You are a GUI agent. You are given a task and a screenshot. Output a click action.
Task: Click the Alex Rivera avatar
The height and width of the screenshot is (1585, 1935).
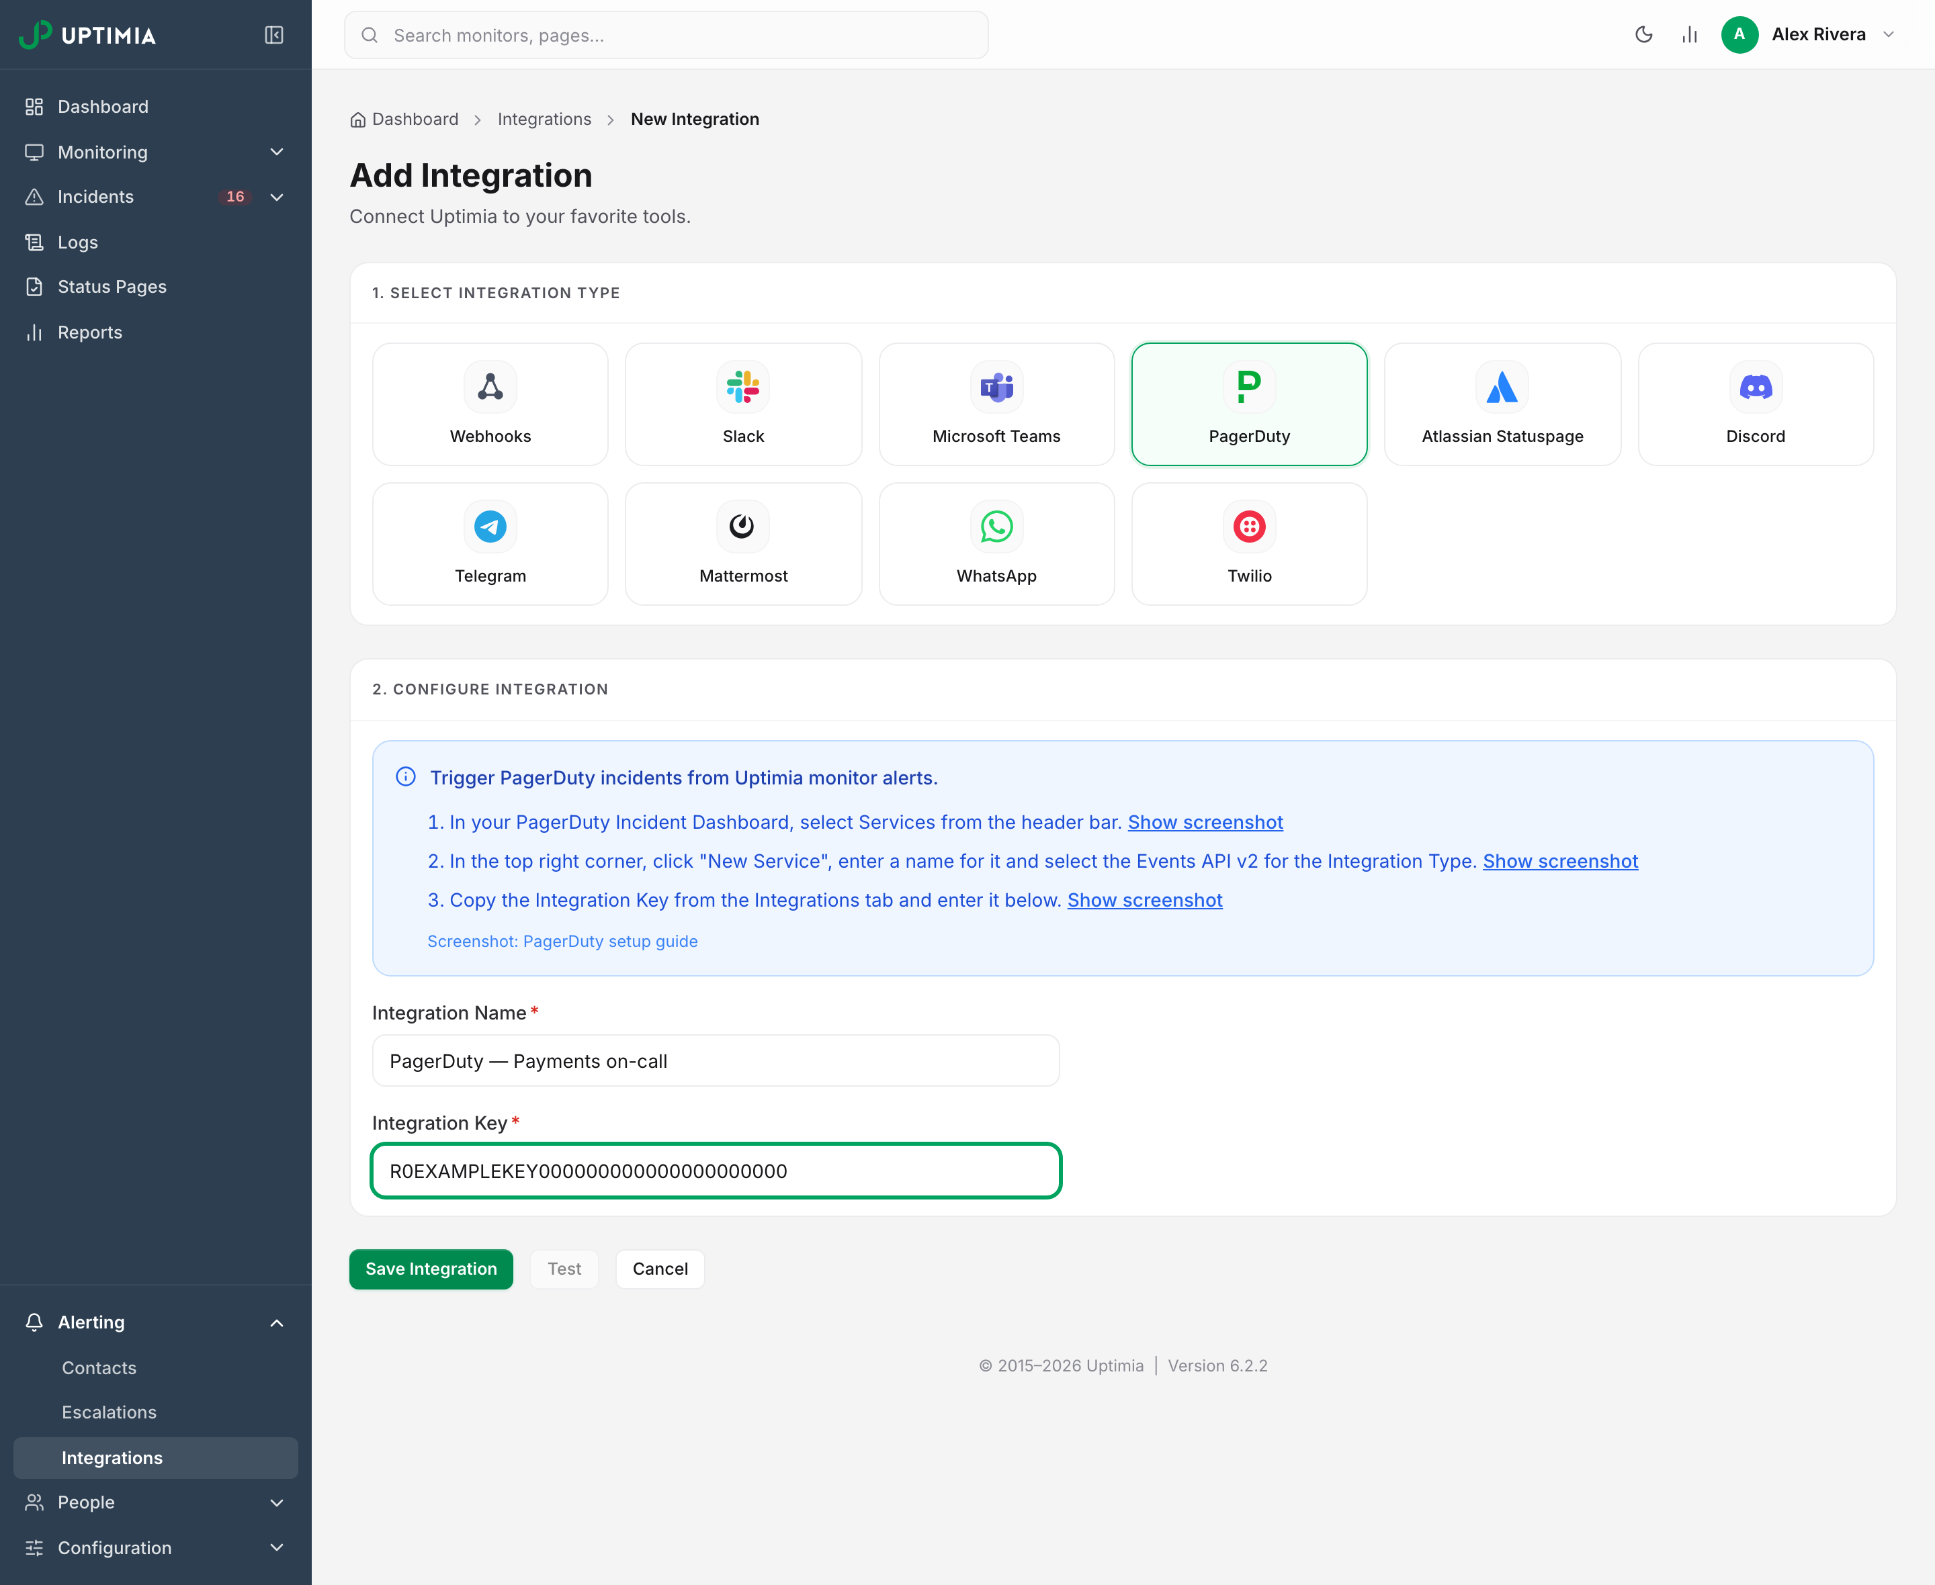click(x=1739, y=35)
